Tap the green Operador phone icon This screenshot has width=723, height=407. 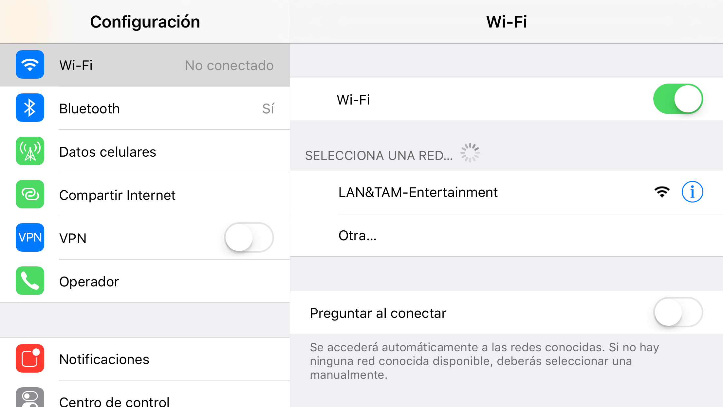pos(30,281)
